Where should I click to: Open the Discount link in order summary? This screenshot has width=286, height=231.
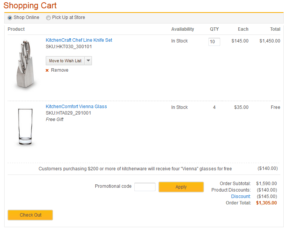click(241, 196)
